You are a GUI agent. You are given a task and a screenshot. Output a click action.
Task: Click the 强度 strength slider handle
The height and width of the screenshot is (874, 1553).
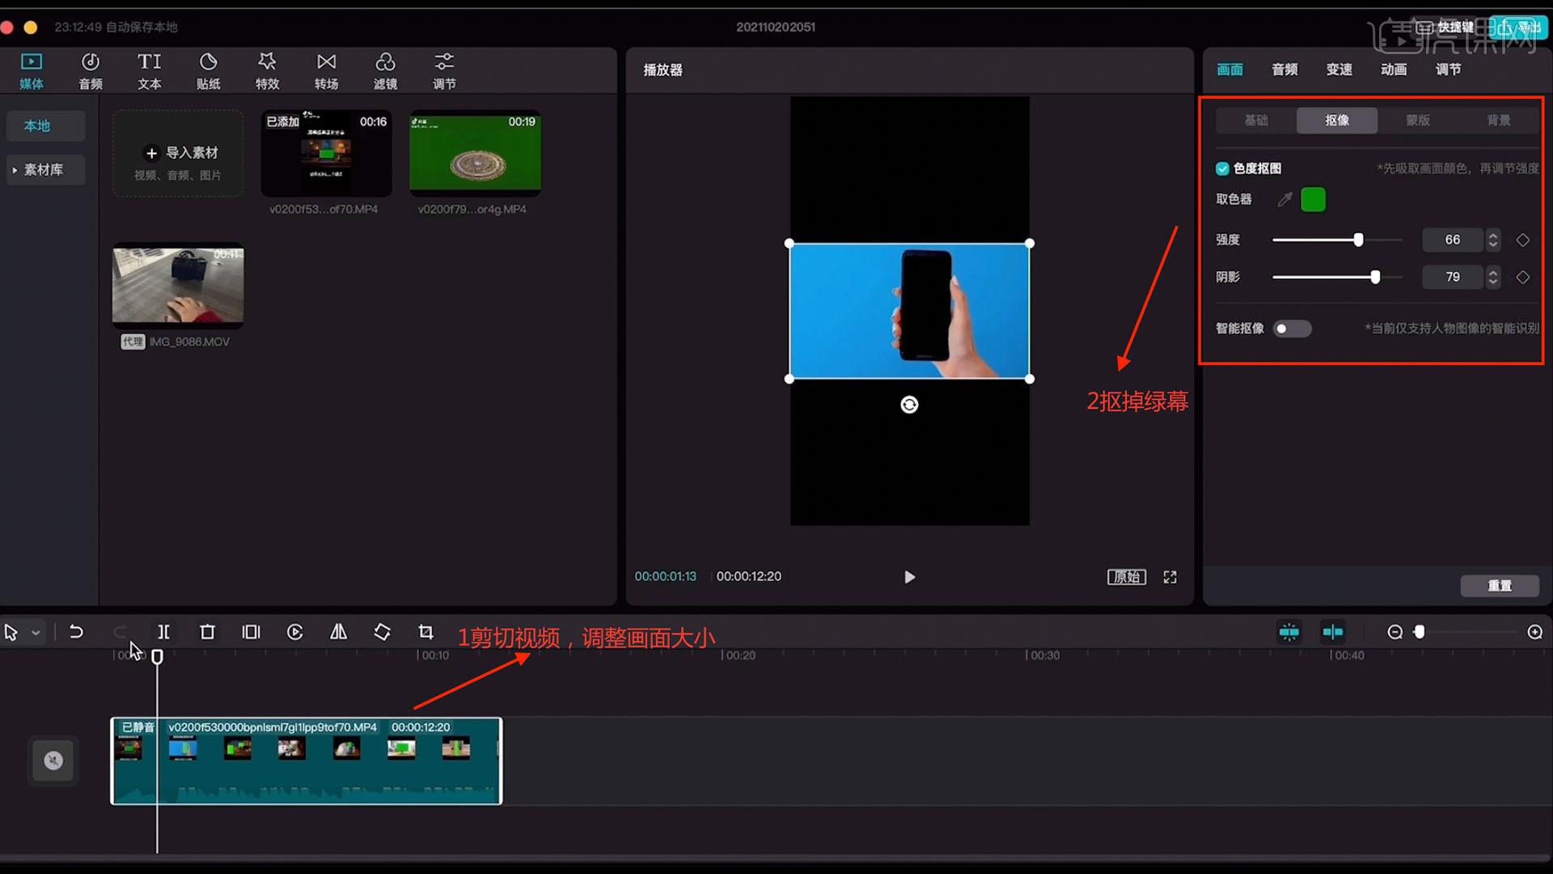pyautogui.click(x=1359, y=240)
